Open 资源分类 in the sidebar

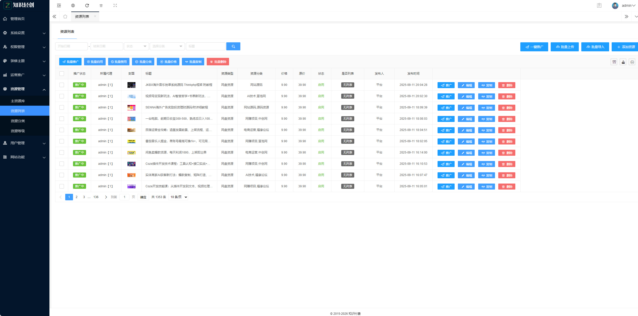[18, 121]
